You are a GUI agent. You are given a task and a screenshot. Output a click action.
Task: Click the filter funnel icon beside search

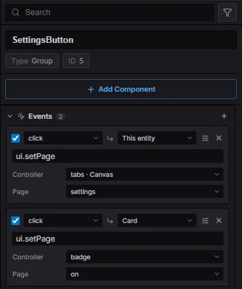pyautogui.click(x=227, y=13)
